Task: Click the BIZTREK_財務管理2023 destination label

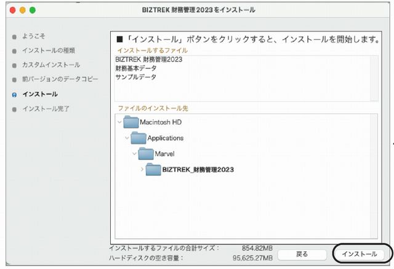Action: 198,170
